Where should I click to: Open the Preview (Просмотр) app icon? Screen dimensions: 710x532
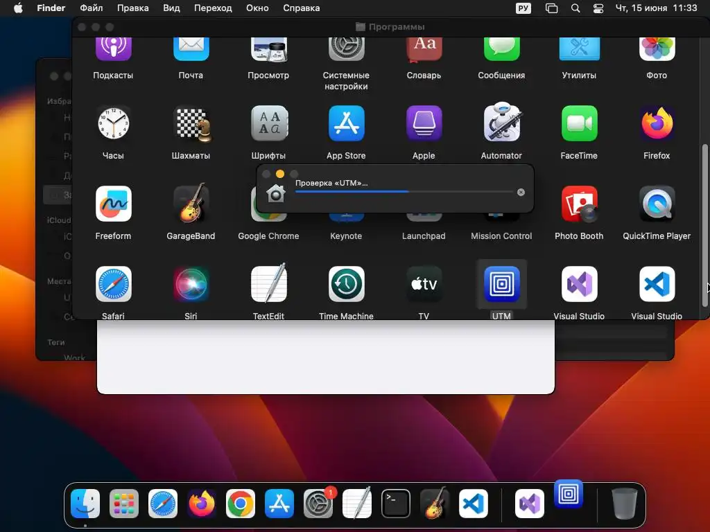pyautogui.click(x=268, y=48)
